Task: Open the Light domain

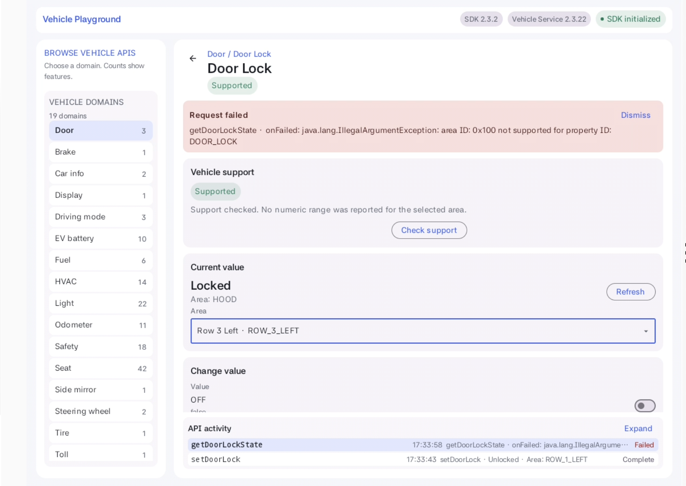Action: pos(101,303)
